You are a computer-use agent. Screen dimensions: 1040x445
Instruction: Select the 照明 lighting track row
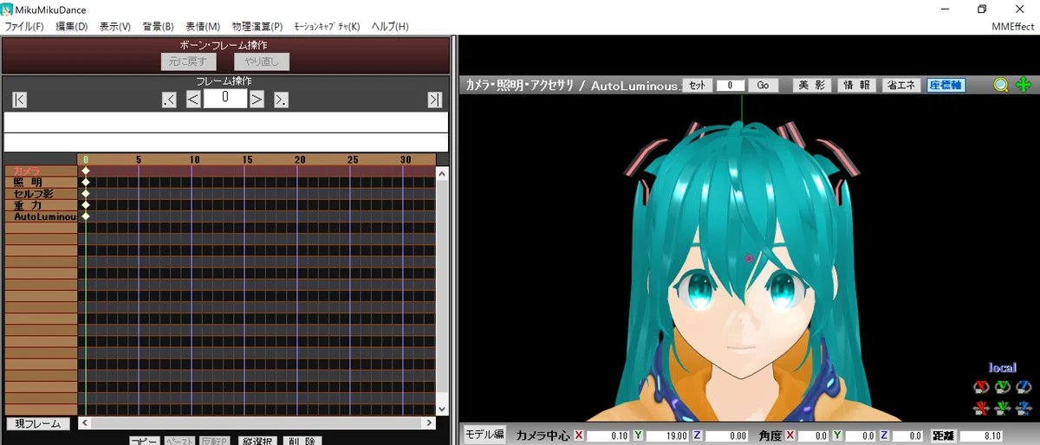pos(41,183)
